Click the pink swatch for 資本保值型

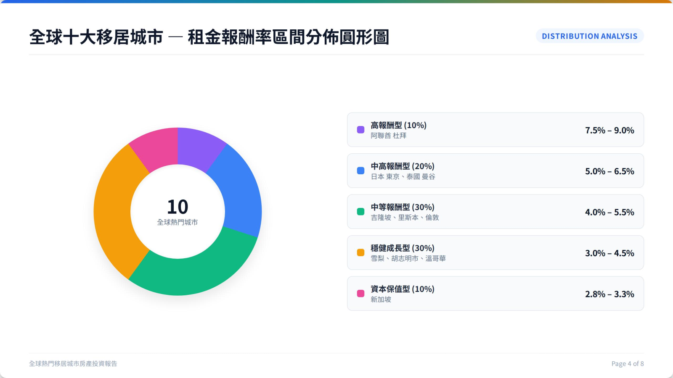[360, 294]
